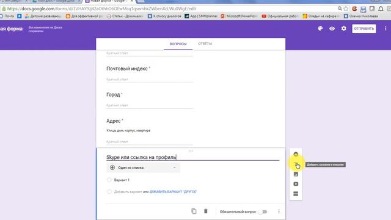Open the Почта bookmark
Image resolution: width=391 pixels, height=220 pixels.
point(7,16)
